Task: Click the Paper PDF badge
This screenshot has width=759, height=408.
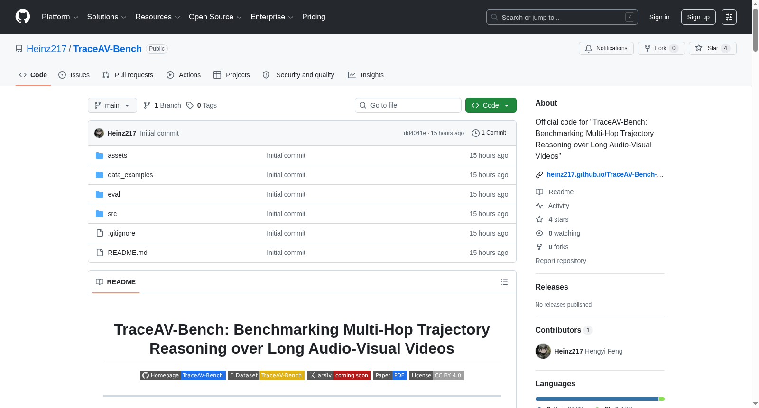Action: pos(390,375)
